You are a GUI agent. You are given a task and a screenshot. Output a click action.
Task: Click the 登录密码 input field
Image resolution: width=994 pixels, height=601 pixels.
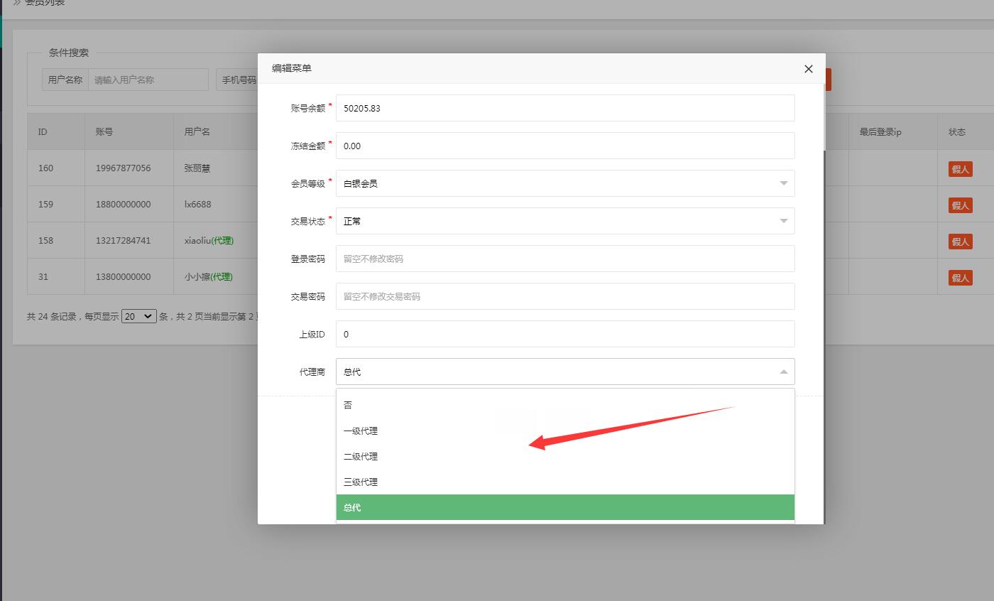564,259
